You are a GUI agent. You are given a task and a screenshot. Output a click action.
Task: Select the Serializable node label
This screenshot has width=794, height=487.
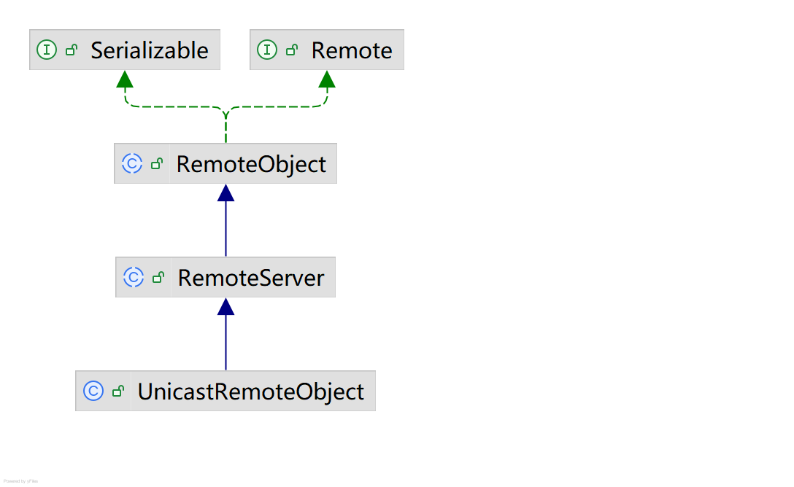point(150,50)
